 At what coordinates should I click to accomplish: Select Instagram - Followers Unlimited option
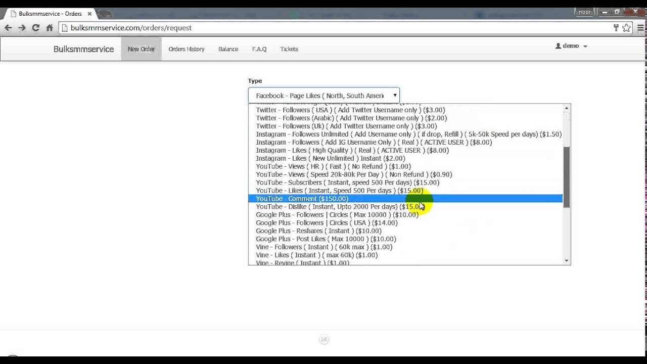(405, 134)
